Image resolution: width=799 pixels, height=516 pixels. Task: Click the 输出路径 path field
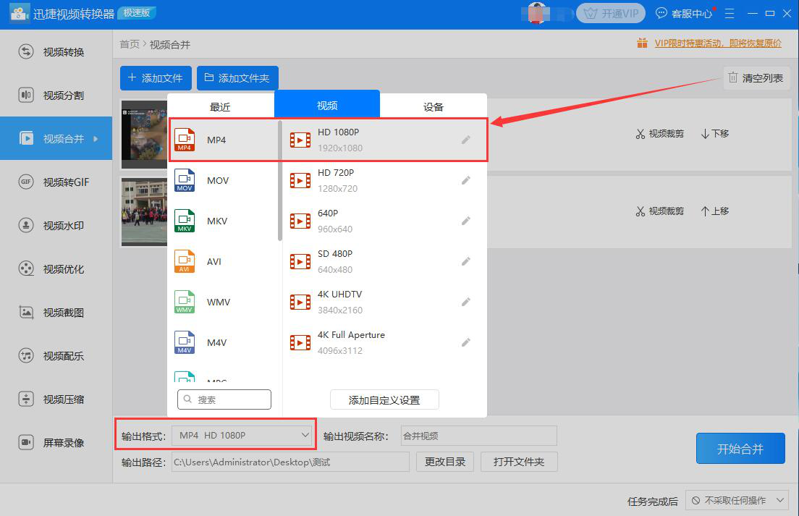tap(290, 462)
